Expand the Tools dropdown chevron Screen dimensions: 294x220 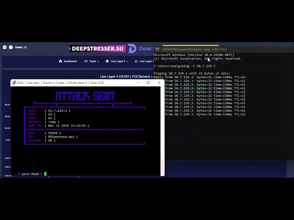pyautogui.click(x=98, y=61)
